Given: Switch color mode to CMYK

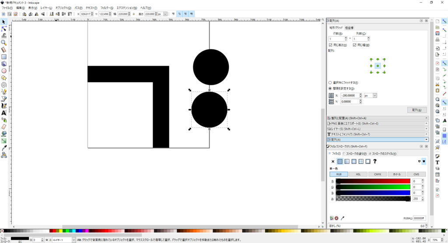Looking at the screenshot, I should 378,174.
